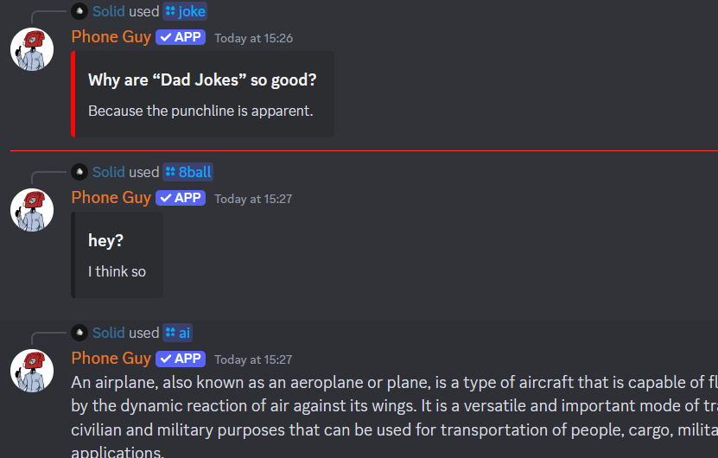
Task: Click the Today at 15:26 timestamp
Action: tap(254, 39)
